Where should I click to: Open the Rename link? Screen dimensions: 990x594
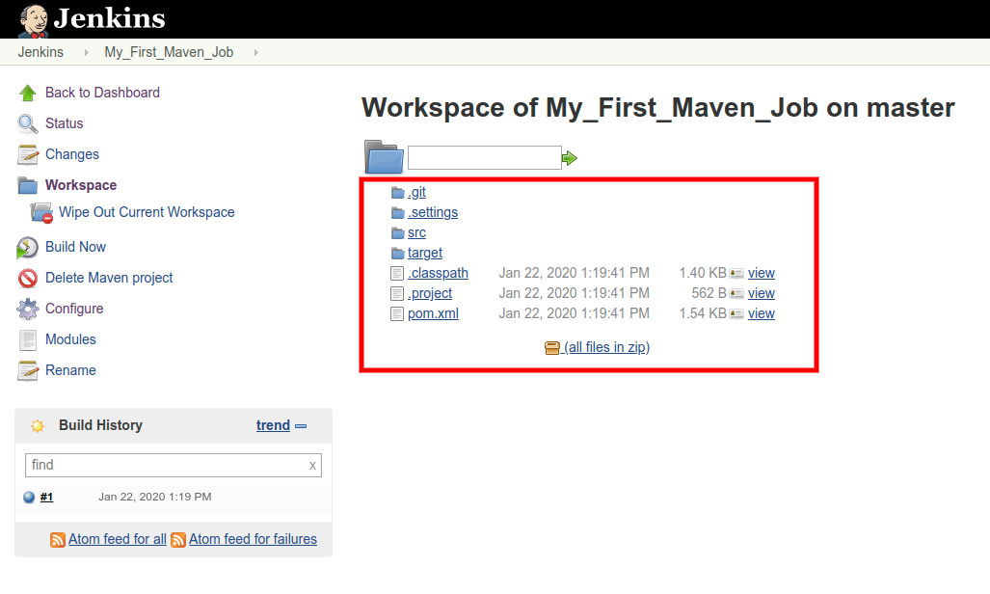coord(70,371)
